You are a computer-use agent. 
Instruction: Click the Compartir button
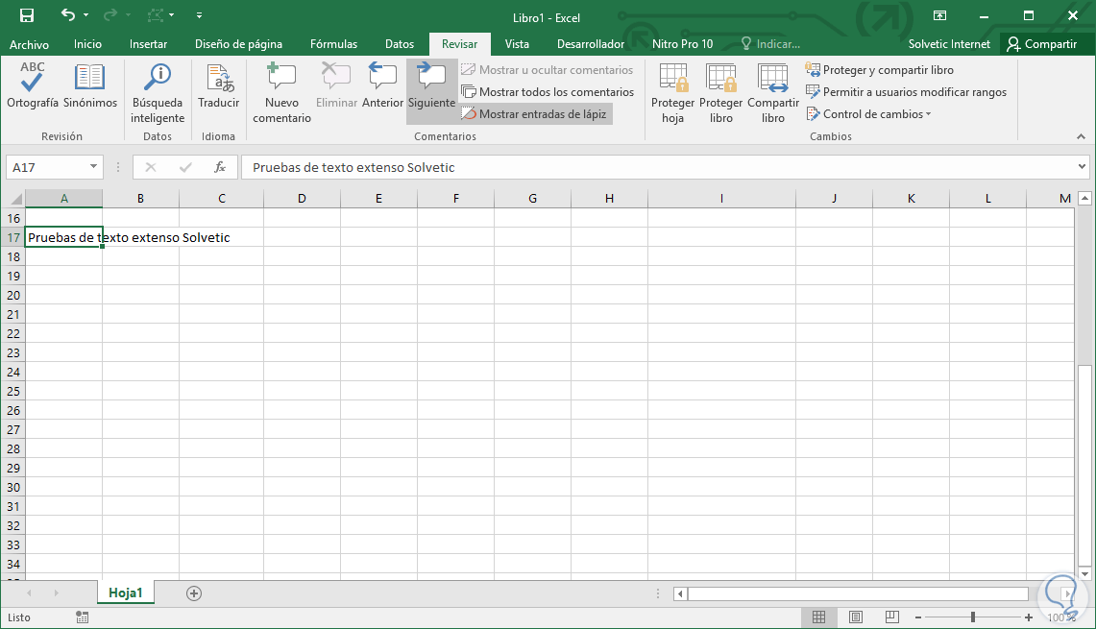click(x=1042, y=44)
